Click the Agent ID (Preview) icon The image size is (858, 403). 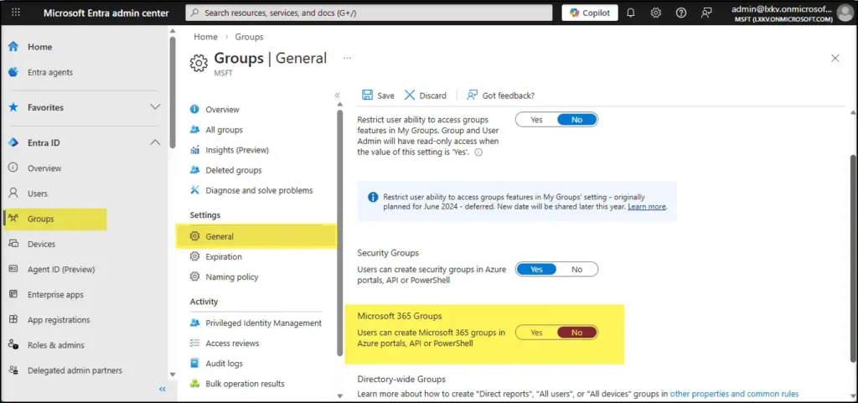13,269
